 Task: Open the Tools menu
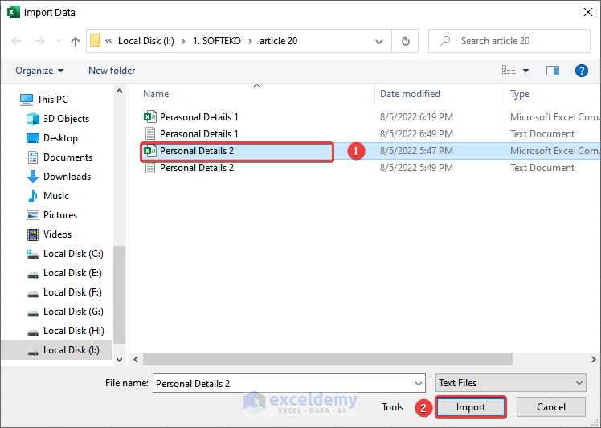click(392, 407)
